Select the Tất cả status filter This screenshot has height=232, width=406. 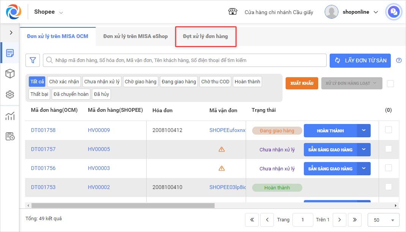[37, 82]
